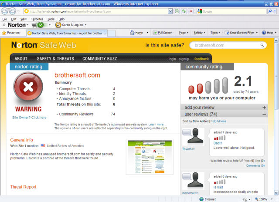Screen dimensions: 279x202
Task: Open the Tools menu in menu bar
Action: tap(51, 19)
